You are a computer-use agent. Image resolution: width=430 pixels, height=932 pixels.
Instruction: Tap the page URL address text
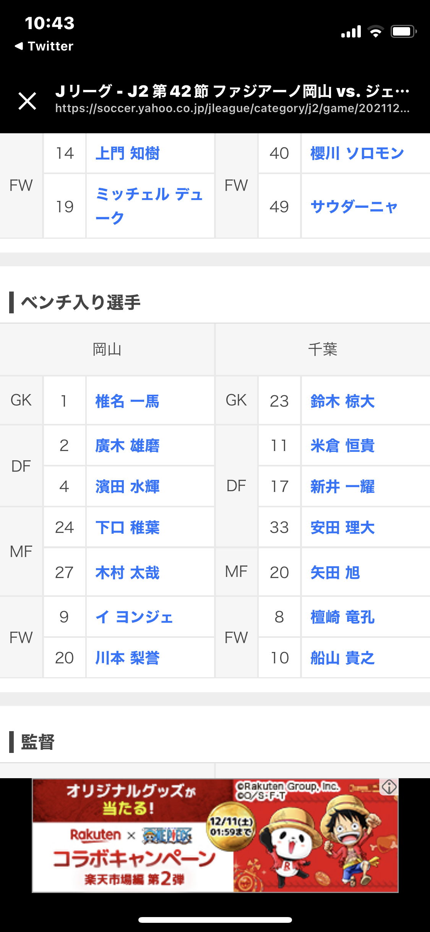click(x=232, y=109)
